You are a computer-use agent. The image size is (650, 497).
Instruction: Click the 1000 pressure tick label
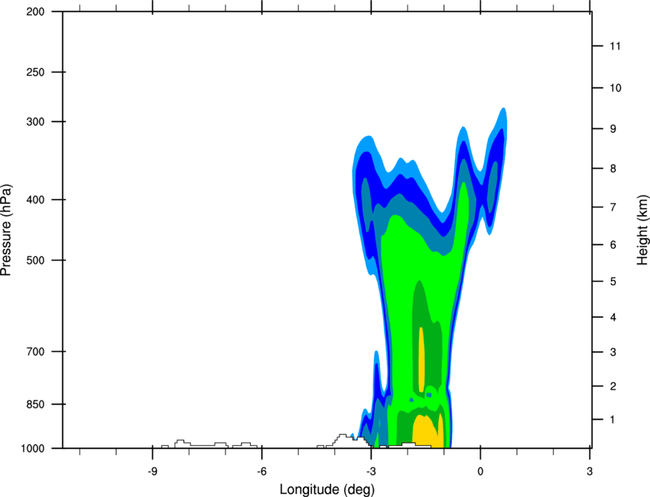[x=32, y=449]
